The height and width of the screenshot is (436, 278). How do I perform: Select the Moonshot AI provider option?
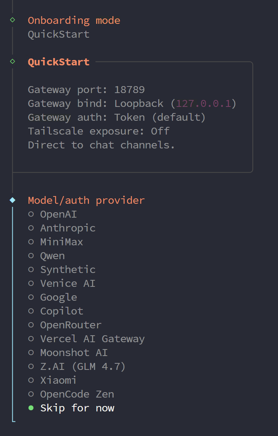coord(74,352)
